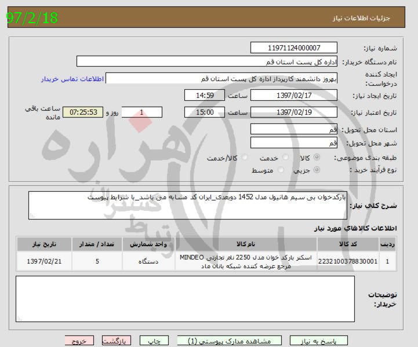The image size is (418, 347).
Task: Click the تعداد / مقدار column header
Action: [97, 244]
